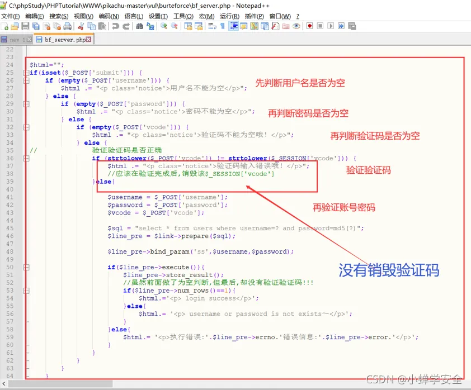Click the Save All toolbar icon
This screenshot has width=471, height=390.
36,26
